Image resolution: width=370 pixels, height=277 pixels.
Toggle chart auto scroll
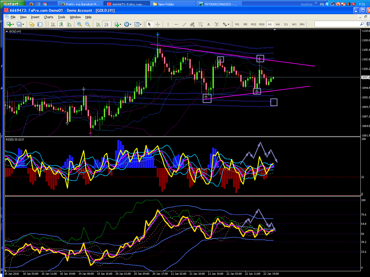pos(98,24)
